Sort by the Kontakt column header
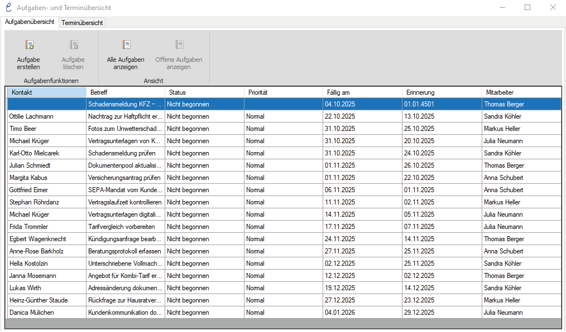This screenshot has height=332, width=566. pos(46,92)
